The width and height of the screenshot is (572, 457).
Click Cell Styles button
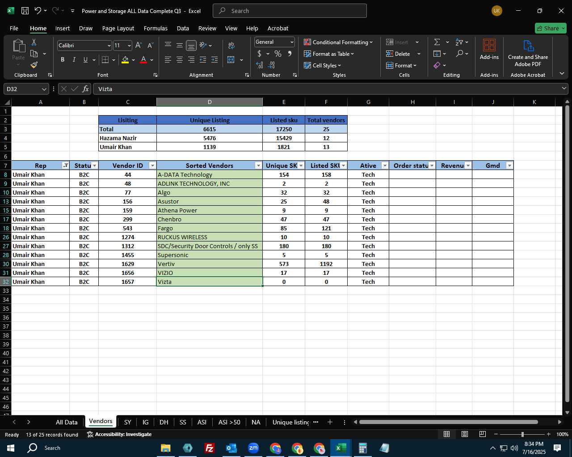pyautogui.click(x=323, y=65)
